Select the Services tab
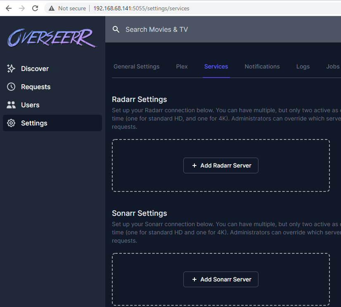 216,66
